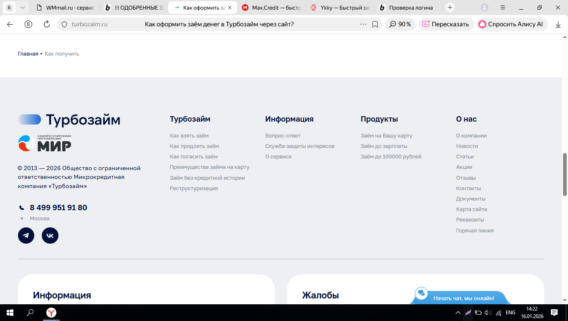568x321 pixels.
Task: Open the Горячая линия link
Action: click(475, 230)
